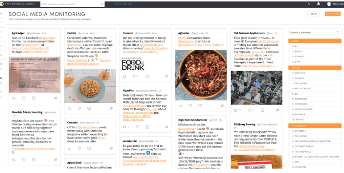Hide the AgriLedger post with eye icon

(56, 98)
